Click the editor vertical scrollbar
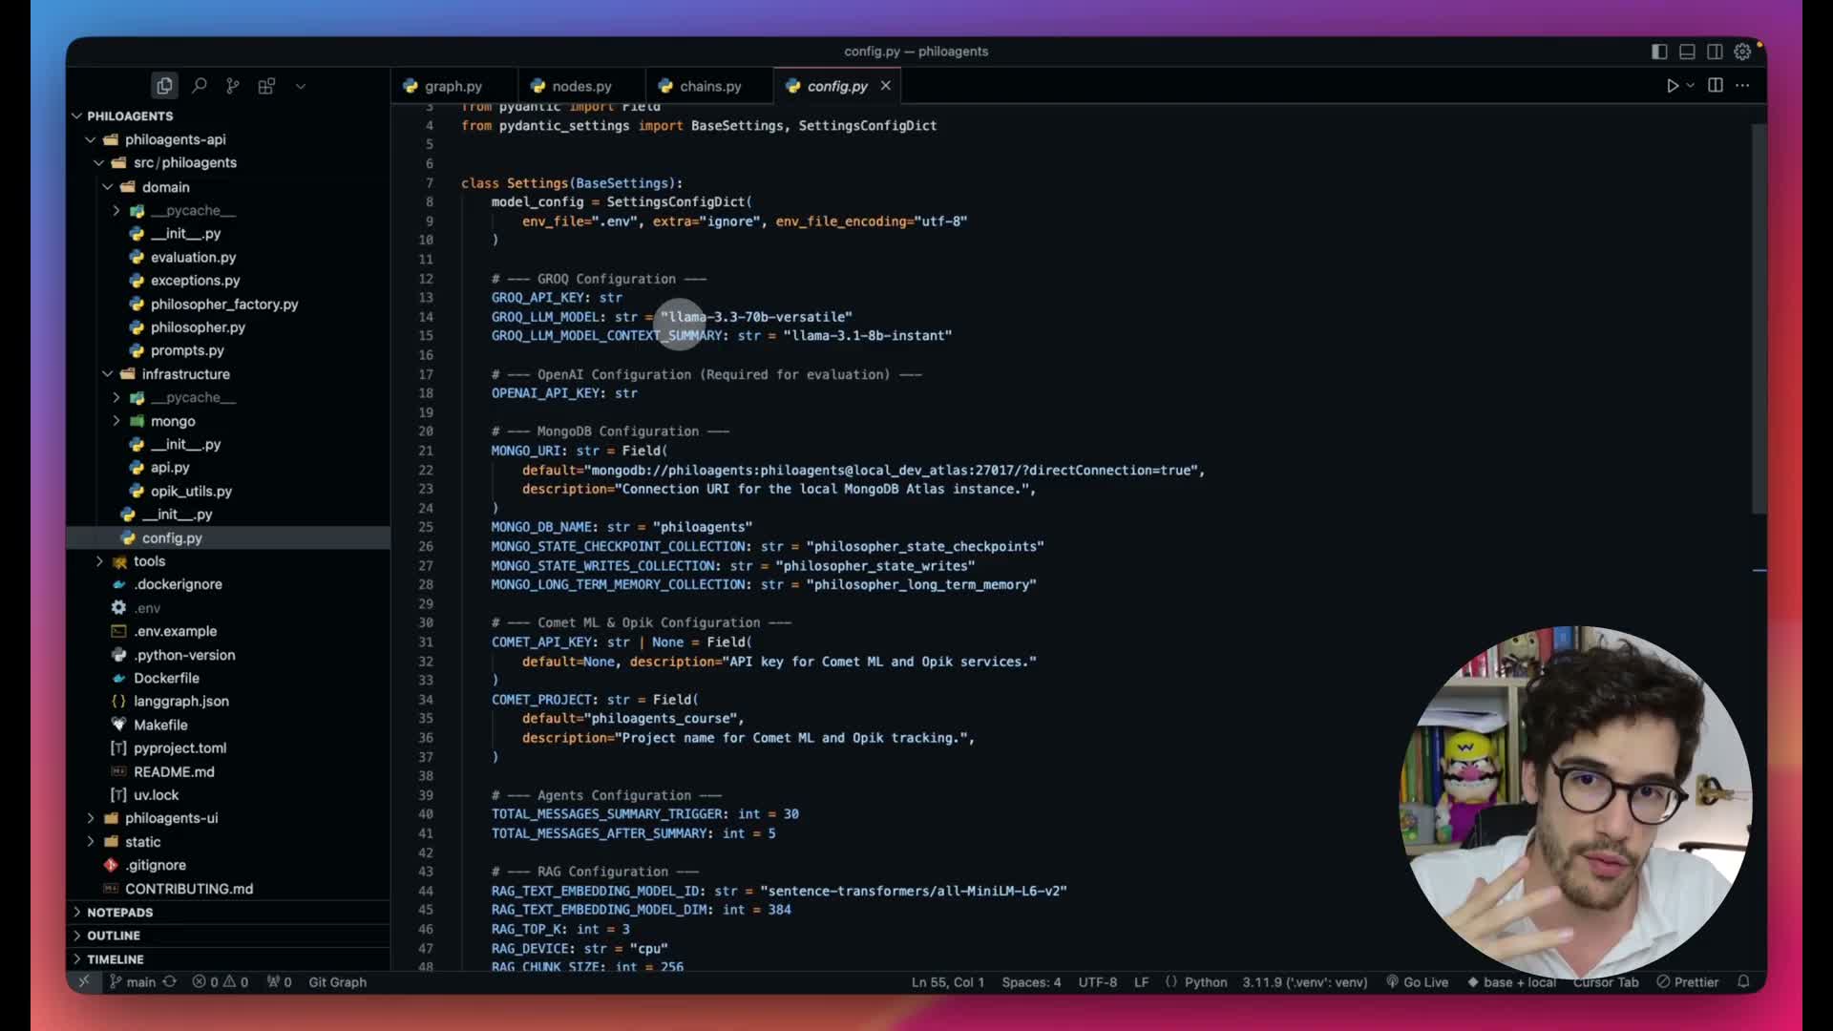 [1759, 320]
